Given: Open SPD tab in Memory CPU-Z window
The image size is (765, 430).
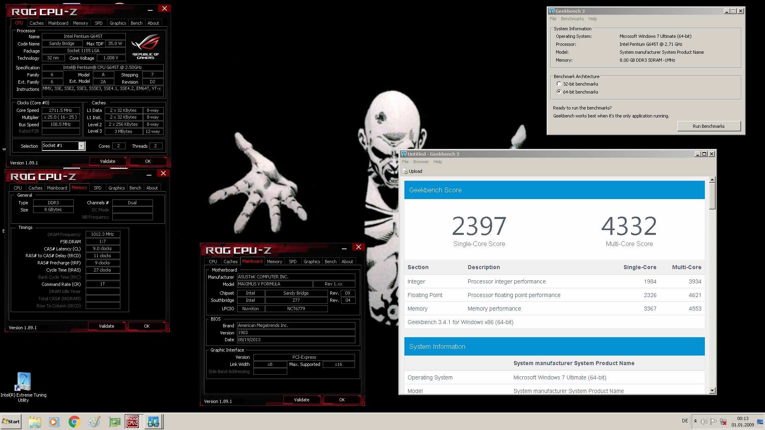Looking at the screenshot, I should click(x=98, y=188).
